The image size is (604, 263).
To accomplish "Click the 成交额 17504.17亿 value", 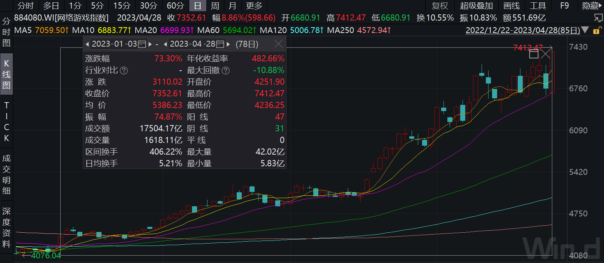I will [x=161, y=129].
